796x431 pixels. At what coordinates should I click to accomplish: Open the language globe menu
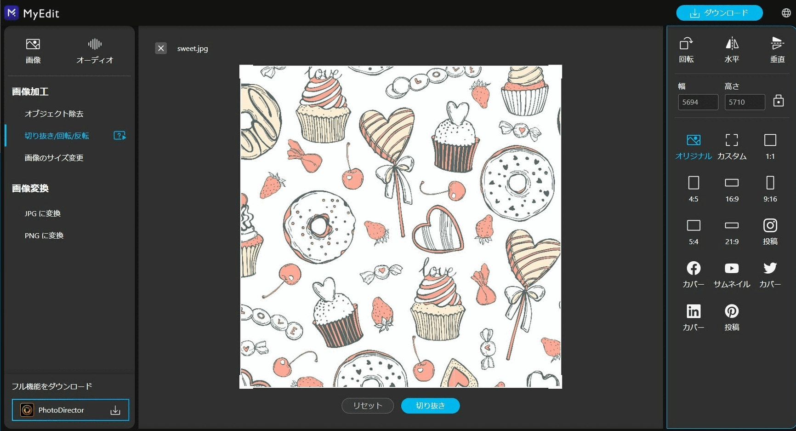pyautogui.click(x=786, y=13)
